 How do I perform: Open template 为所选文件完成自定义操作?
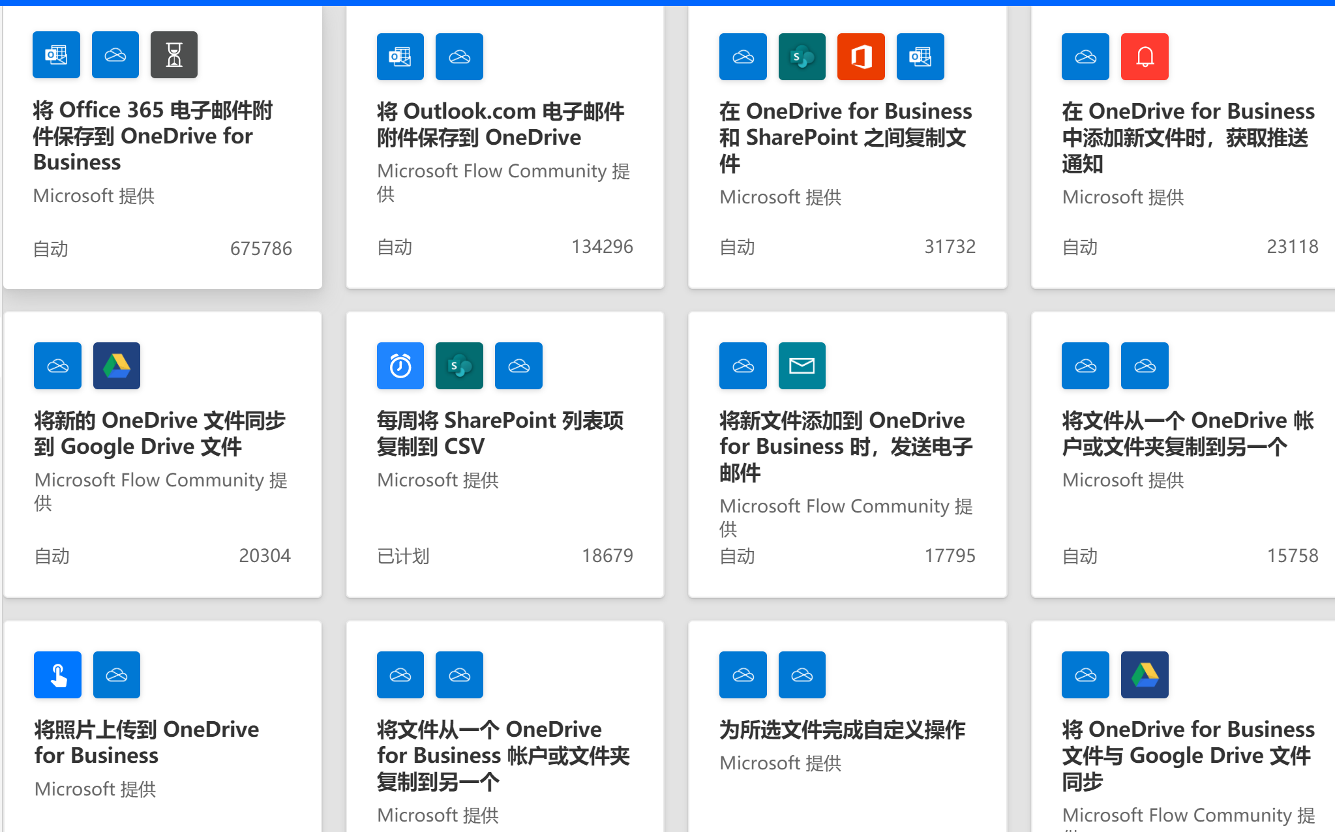(842, 730)
